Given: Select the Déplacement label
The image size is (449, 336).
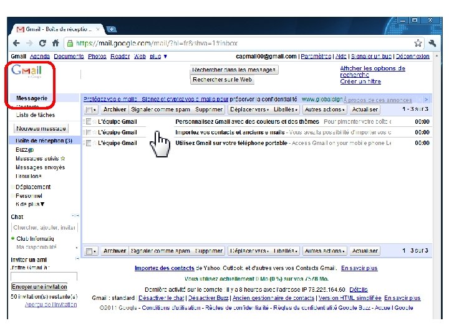Looking at the screenshot, I should pos(33,187).
